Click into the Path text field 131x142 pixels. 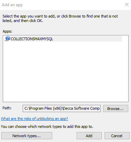pyautogui.click(x=62, y=108)
